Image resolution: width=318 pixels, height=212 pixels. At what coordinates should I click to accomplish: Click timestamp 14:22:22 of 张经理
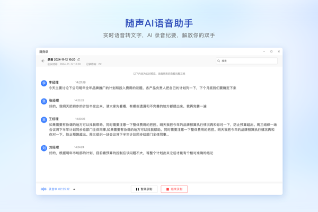click(x=79, y=100)
